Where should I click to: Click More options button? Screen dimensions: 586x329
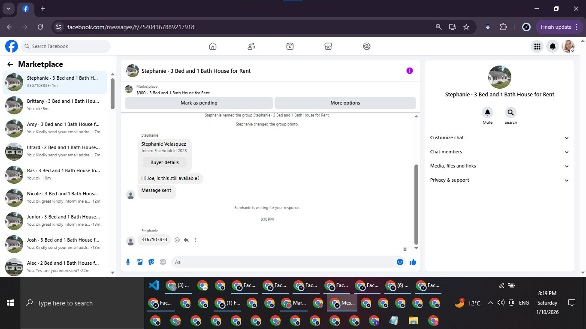tap(345, 103)
